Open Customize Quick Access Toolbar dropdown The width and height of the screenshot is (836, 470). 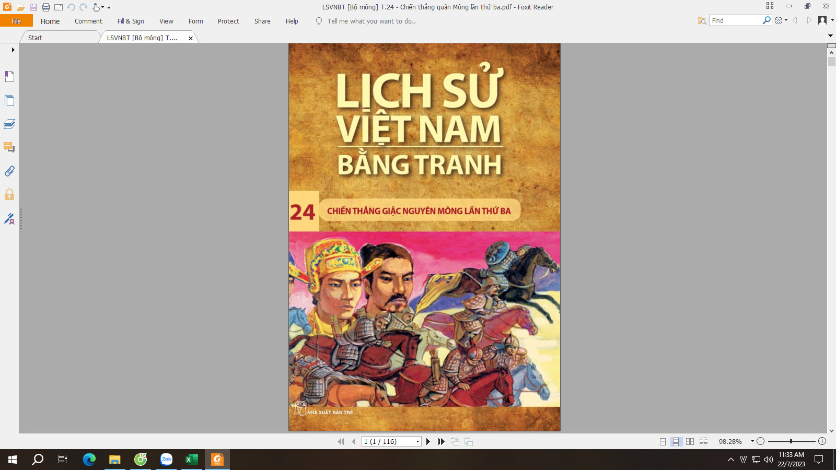[109, 7]
